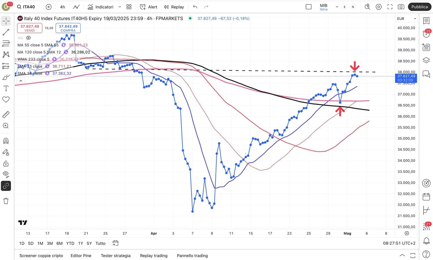The height and width of the screenshot is (260, 433).
Task: Open the object tree layers panel
Action: (426, 60)
